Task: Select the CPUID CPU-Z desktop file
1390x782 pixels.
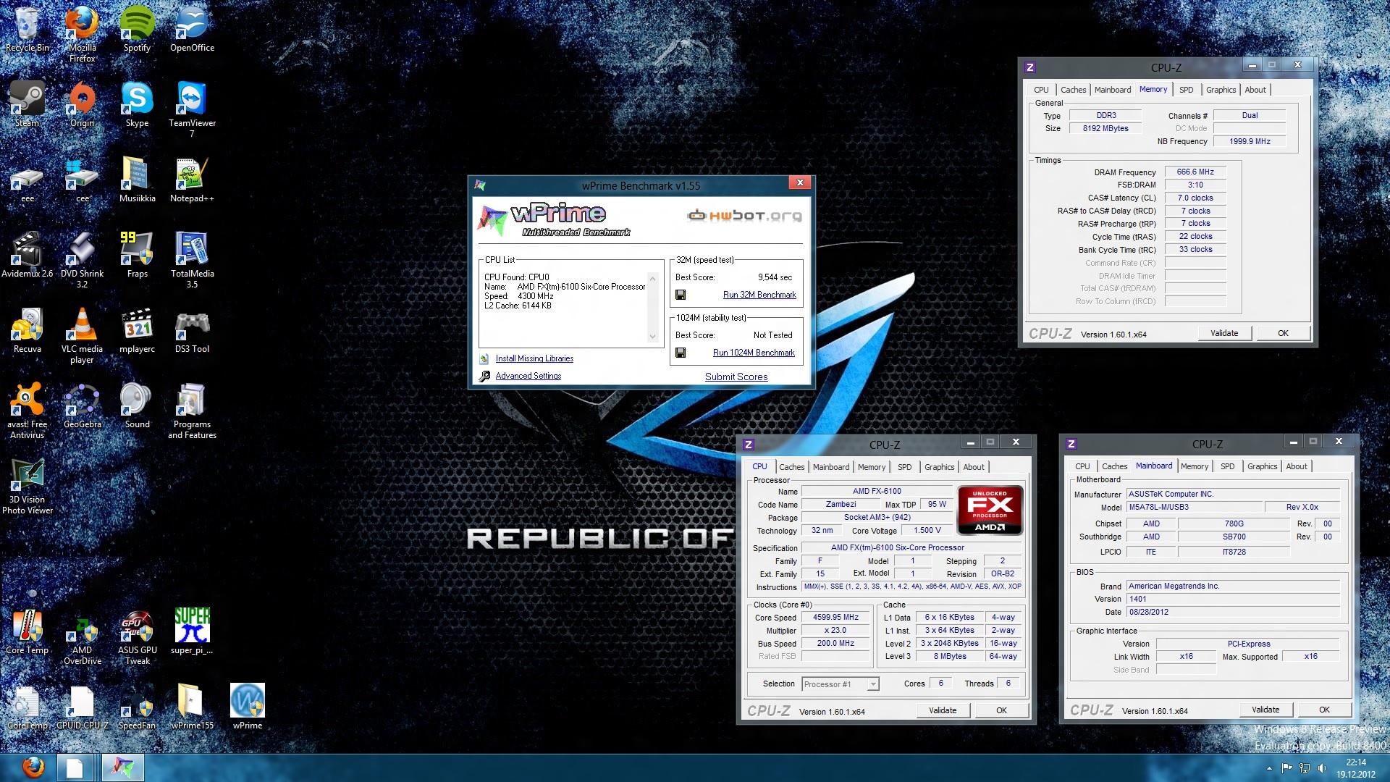Action: 82,707
